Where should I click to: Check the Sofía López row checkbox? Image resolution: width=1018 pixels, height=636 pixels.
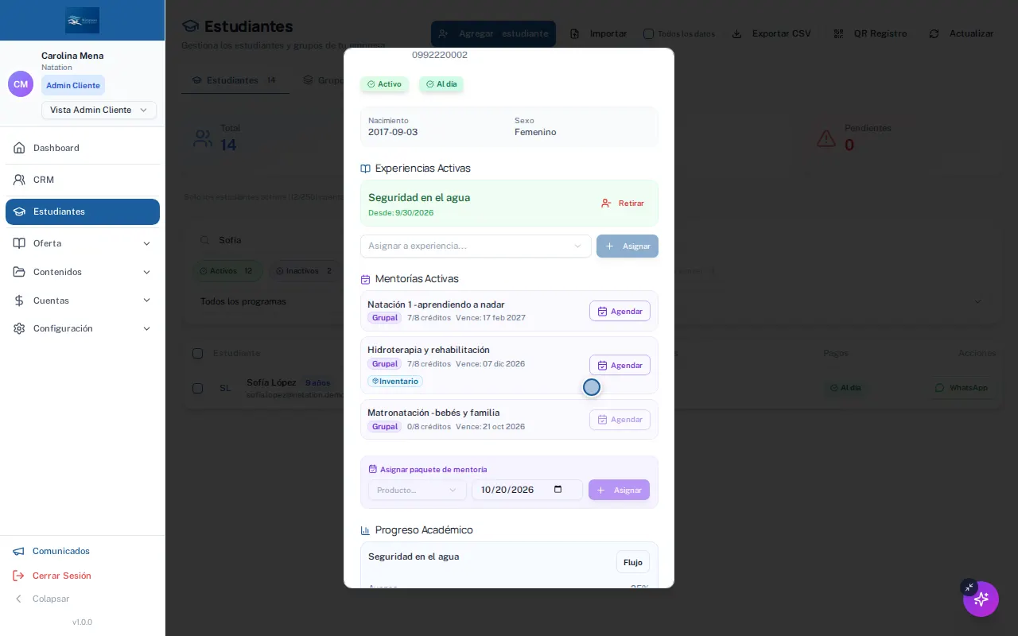click(197, 388)
